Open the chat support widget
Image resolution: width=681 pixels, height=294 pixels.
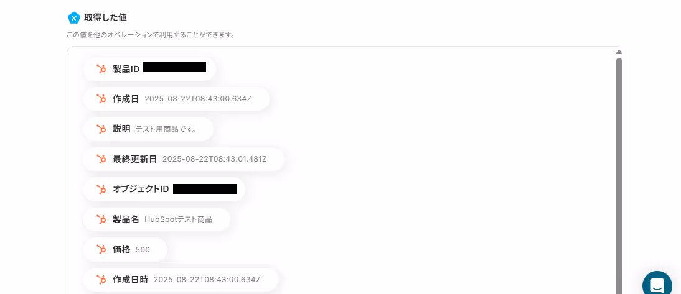pyautogui.click(x=657, y=283)
